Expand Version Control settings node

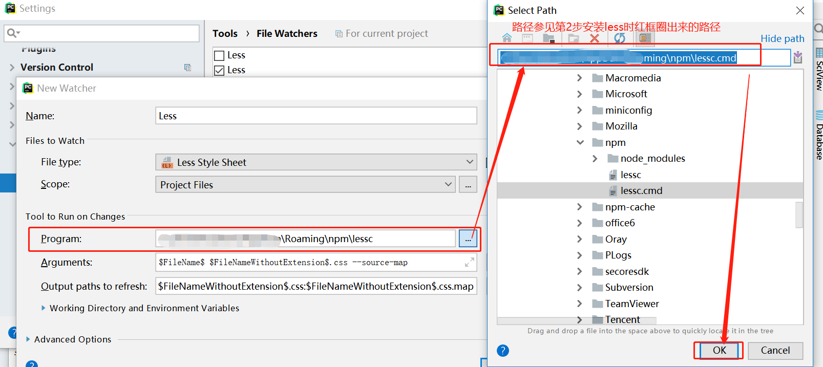12,67
